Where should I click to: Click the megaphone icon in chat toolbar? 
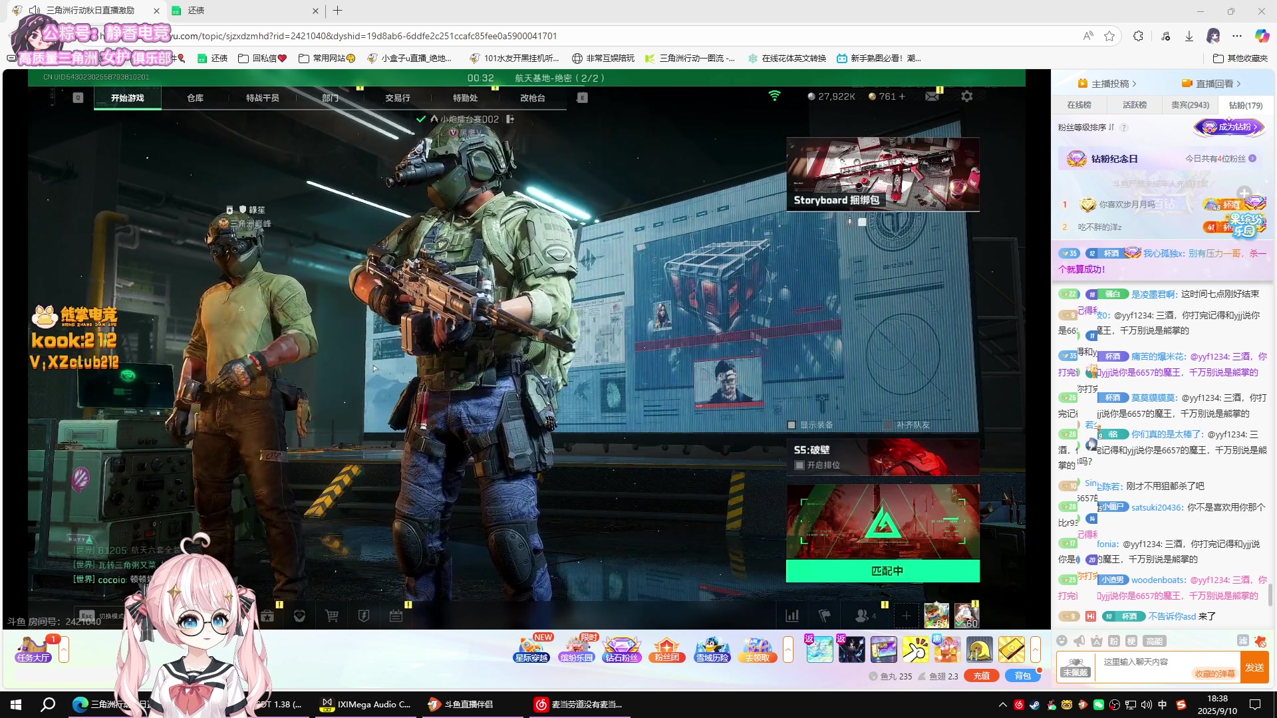pyautogui.click(x=1079, y=641)
